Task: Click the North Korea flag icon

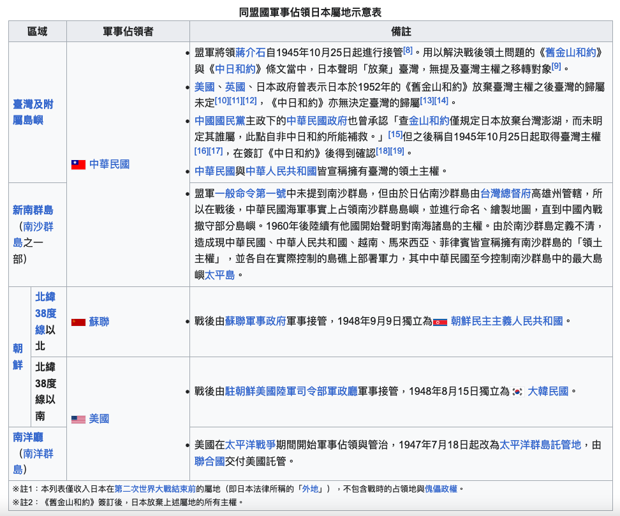Action: (x=440, y=322)
